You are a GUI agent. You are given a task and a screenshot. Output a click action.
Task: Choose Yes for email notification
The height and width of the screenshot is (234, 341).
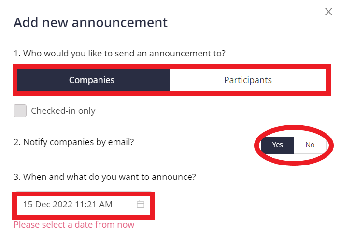point(278,145)
